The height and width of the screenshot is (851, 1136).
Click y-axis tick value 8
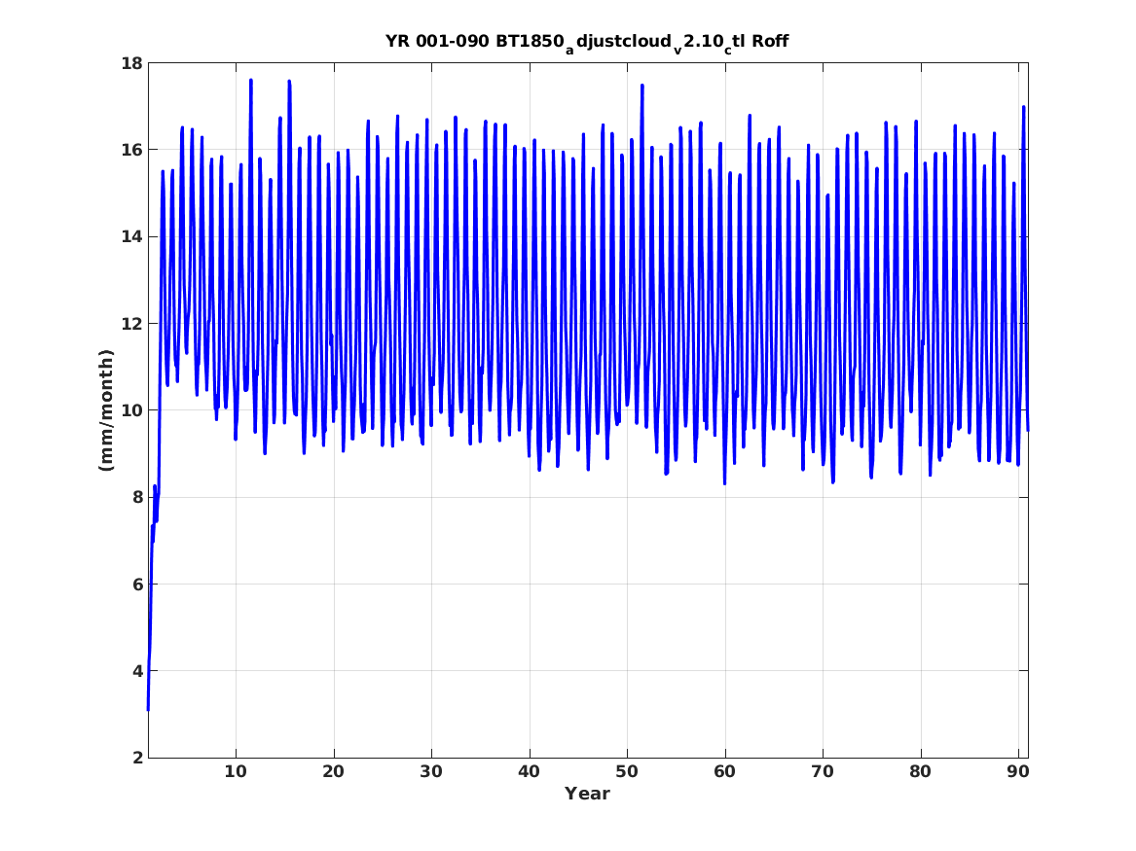coord(137,497)
